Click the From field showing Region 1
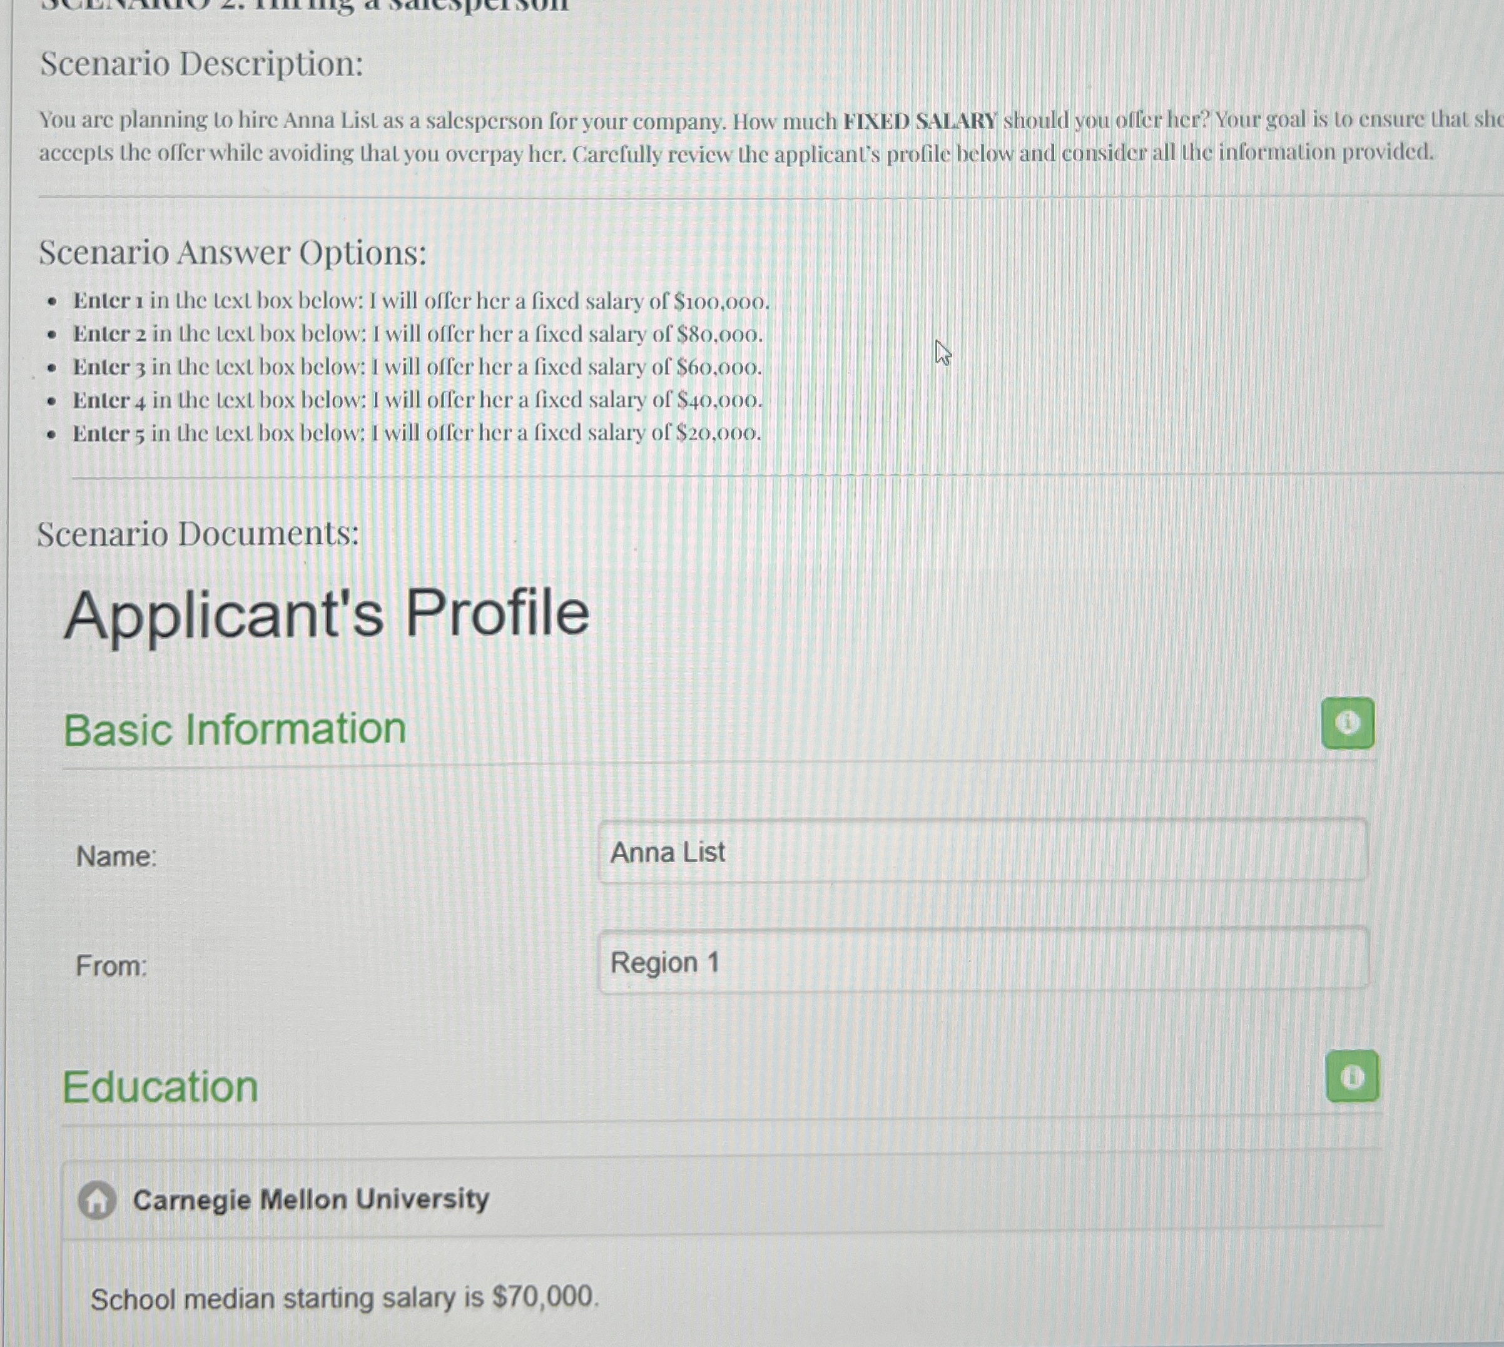The height and width of the screenshot is (1347, 1504). click(x=983, y=960)
